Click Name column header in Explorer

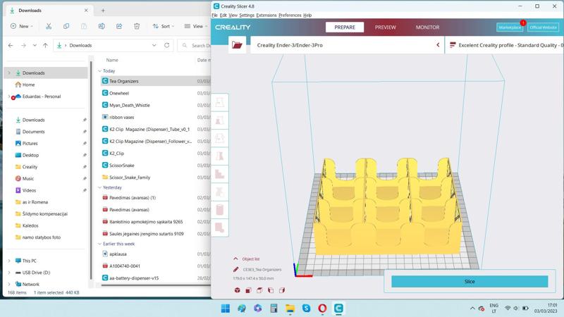pyautogui.click(x=112, y=60)
